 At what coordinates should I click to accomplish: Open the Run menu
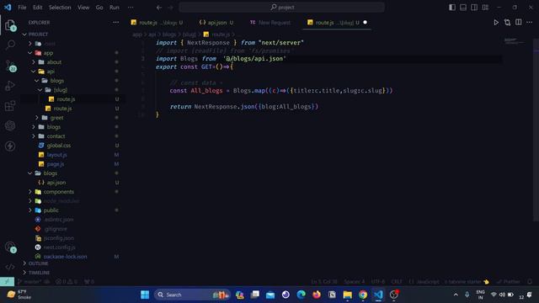coord(115,8)
